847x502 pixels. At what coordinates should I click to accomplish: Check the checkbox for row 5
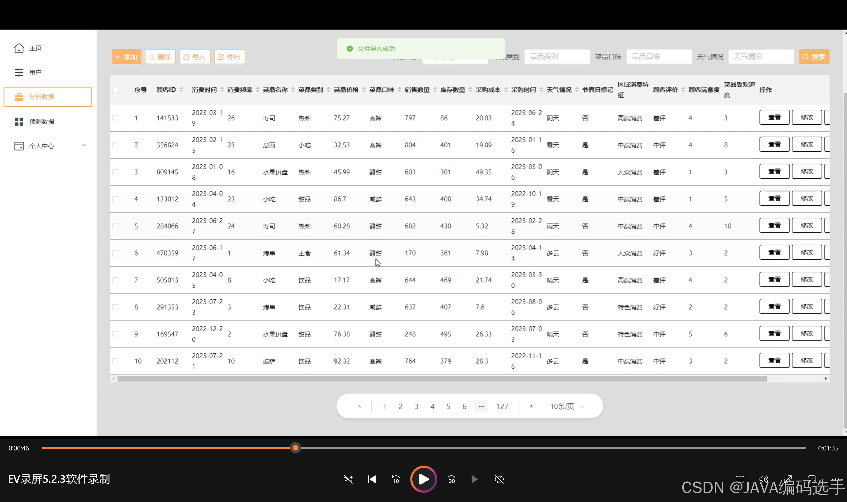pos(115,226)
